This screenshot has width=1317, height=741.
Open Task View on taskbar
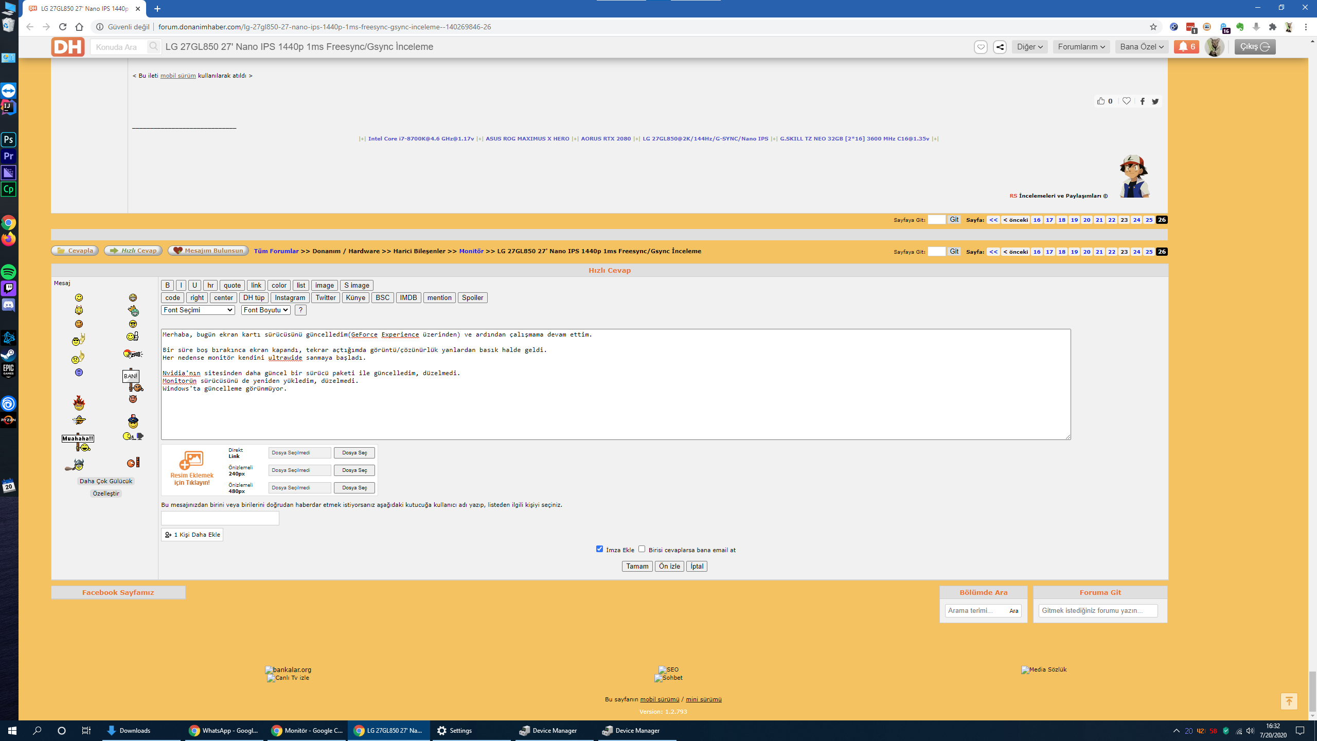click(x=86, y=730)
